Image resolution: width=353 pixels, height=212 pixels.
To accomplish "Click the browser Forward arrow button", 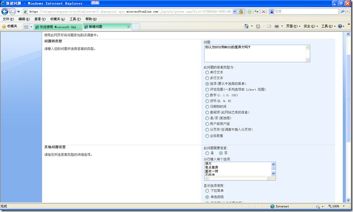I will pyautogui.click(x=13, y=11).
